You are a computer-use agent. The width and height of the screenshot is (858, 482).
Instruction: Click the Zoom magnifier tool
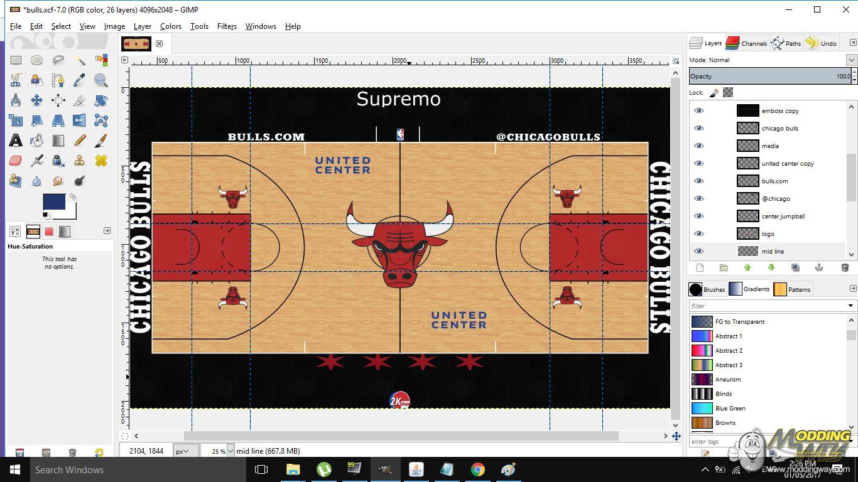pyautogui.click(x=101, y=80)
